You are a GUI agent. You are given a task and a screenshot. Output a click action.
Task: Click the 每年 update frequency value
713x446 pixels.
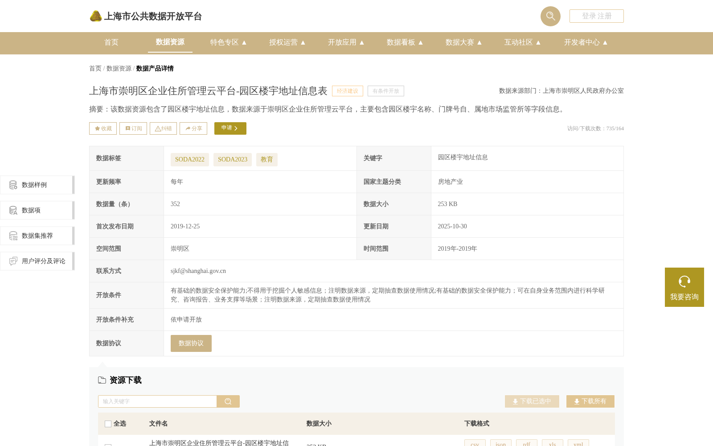(177, 182)
